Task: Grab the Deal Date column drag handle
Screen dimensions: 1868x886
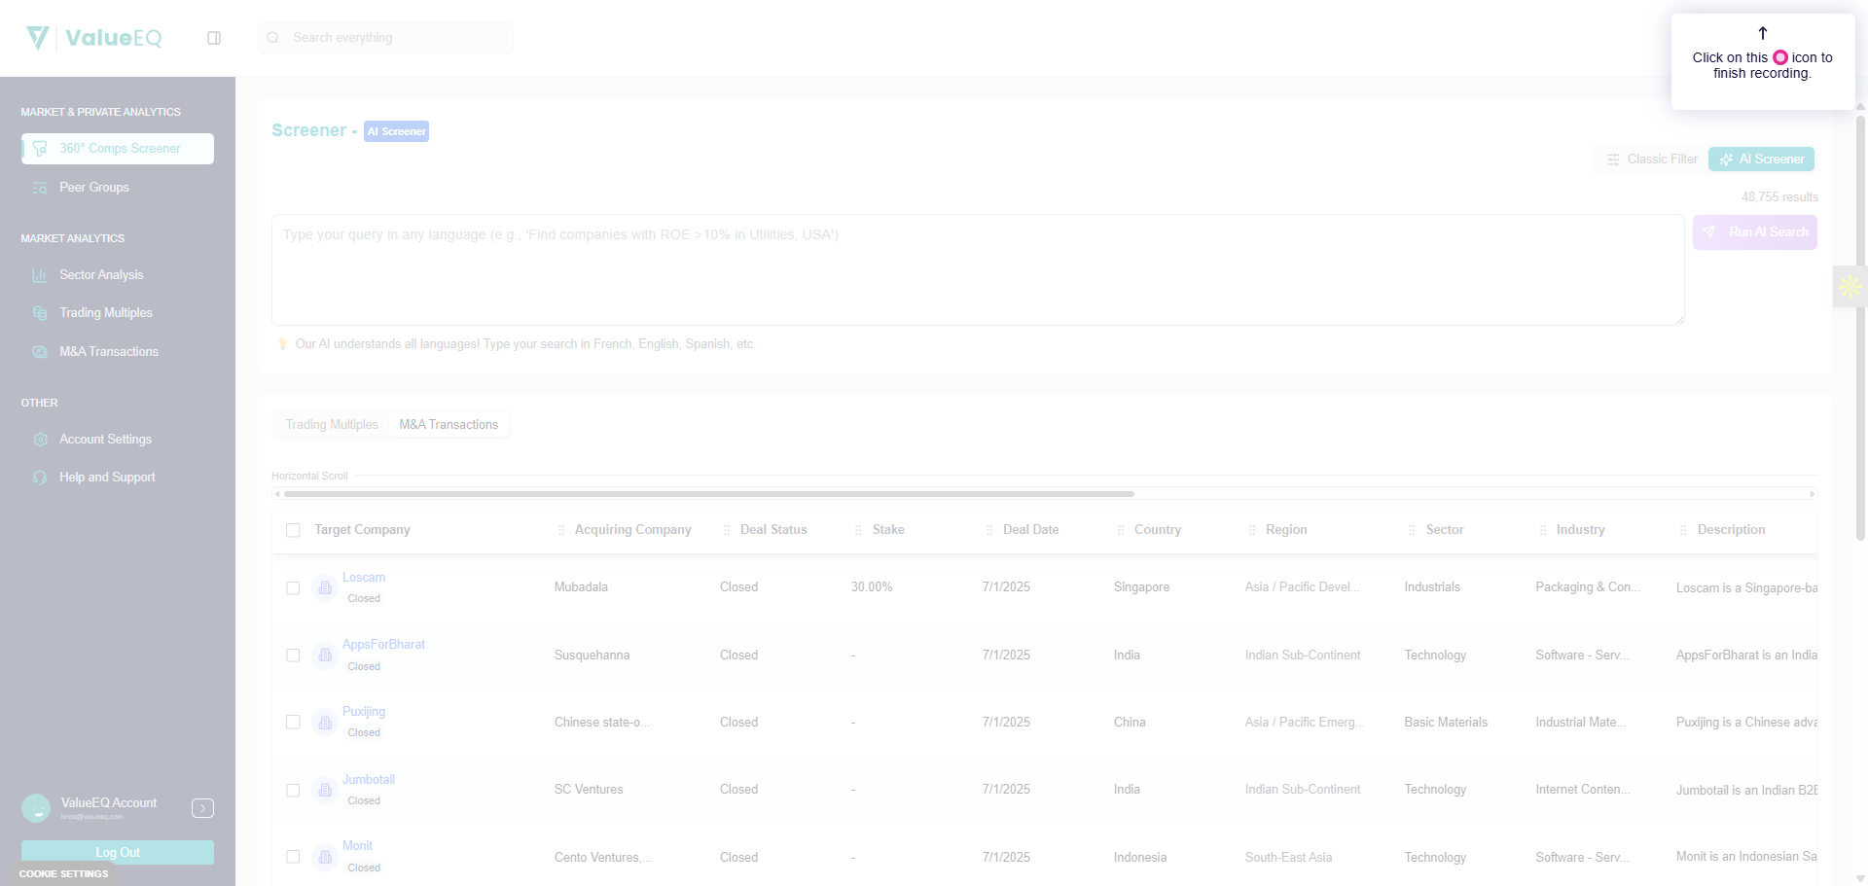Action: point(989,530)
